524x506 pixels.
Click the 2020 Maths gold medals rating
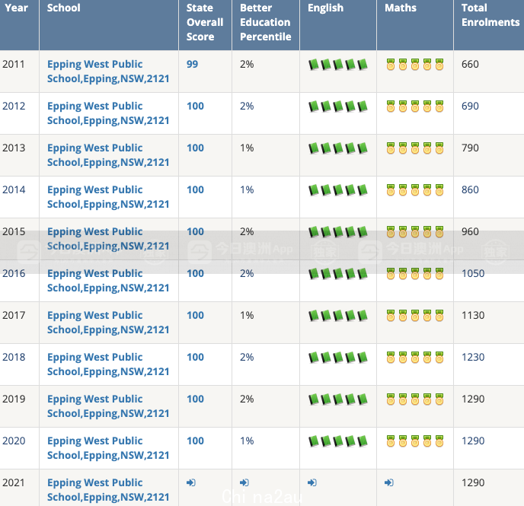[x=415, y=441]
